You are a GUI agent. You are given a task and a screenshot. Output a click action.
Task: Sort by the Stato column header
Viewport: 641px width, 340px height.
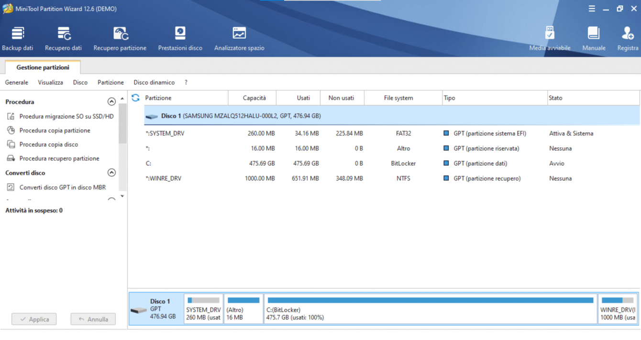pyautogui.click(x=593, y=98)
